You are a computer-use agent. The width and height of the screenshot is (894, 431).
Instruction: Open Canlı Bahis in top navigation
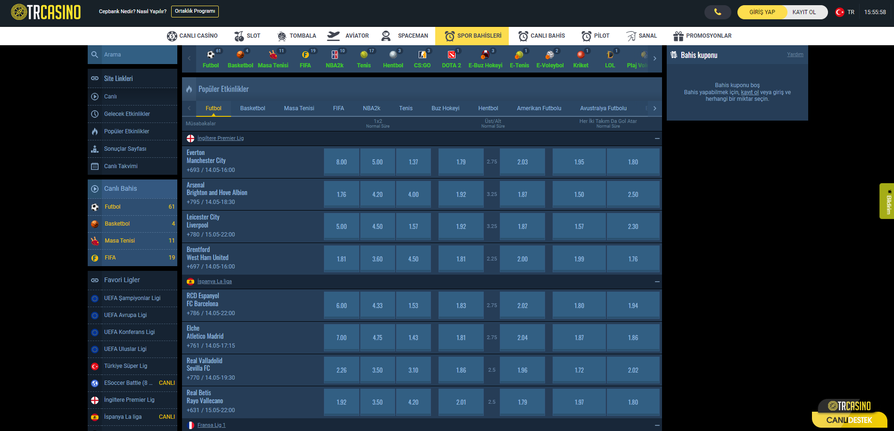(542, 36)
